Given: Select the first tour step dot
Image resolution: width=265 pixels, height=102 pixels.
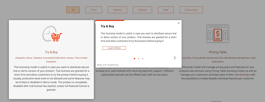Looking at the screenshot, I should coord(134,58).
